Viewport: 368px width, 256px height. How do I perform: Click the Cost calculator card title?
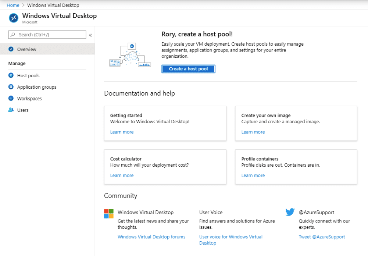click(126, 159)
